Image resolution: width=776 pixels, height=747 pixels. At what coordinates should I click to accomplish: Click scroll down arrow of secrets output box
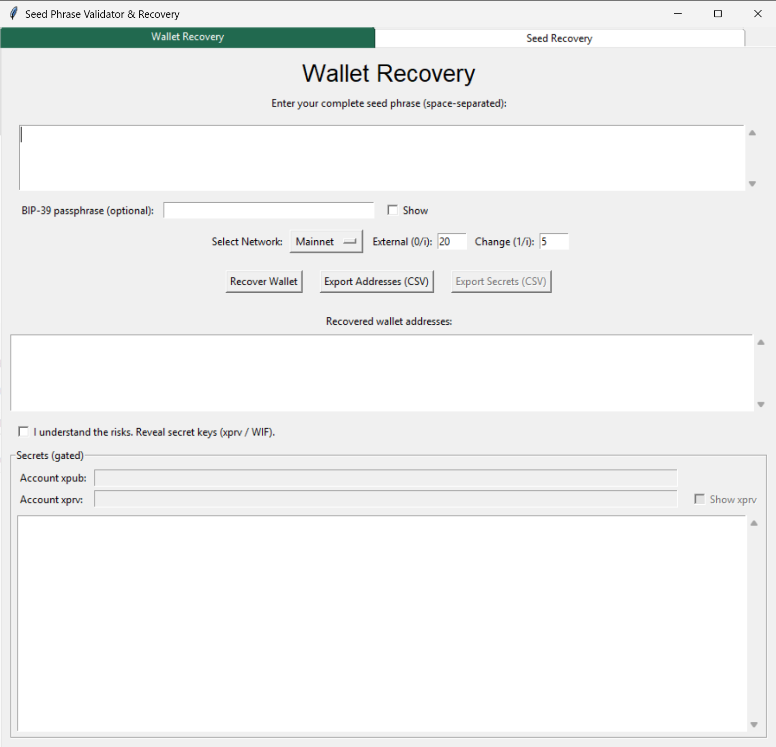pos(754,725)
